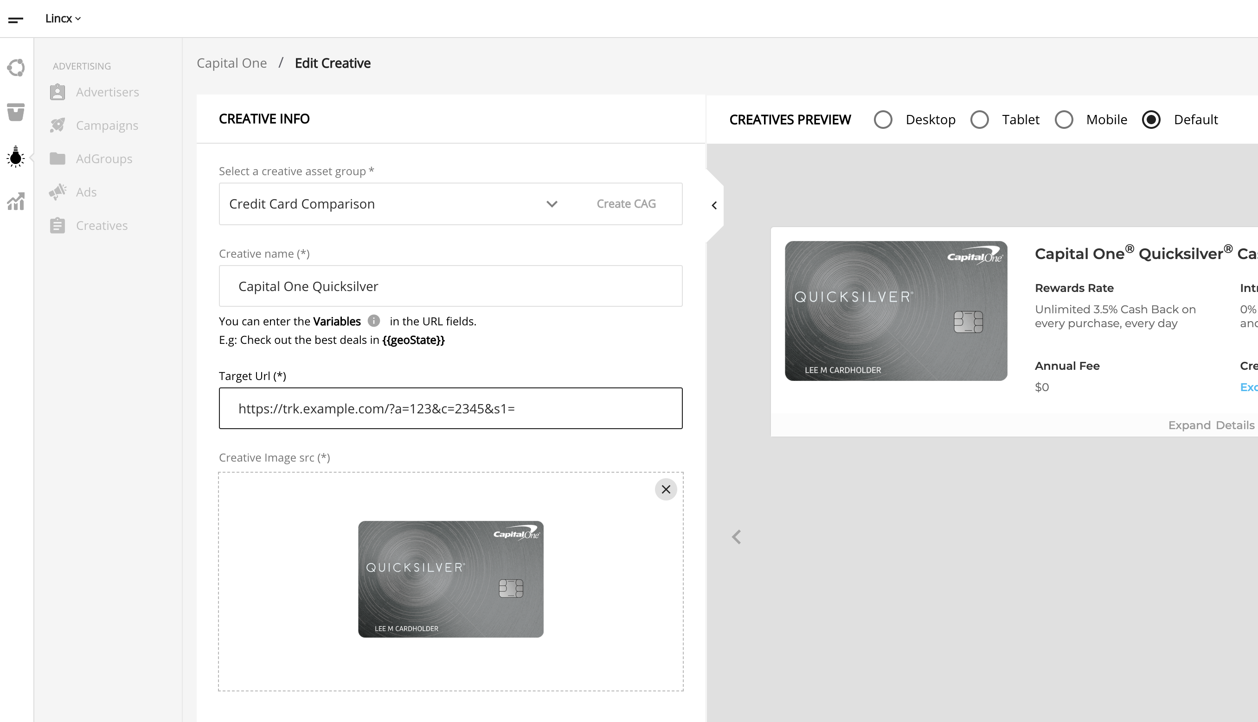
Task: Go to Advertisers menu item
Action: point(107,92)
